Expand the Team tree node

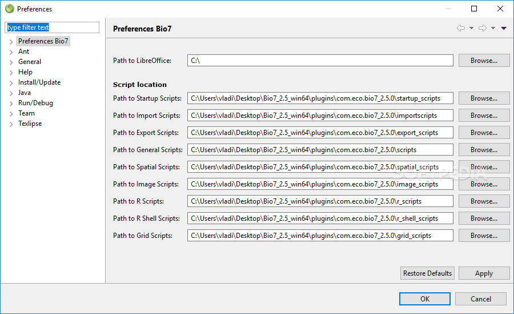pos(11,114)
